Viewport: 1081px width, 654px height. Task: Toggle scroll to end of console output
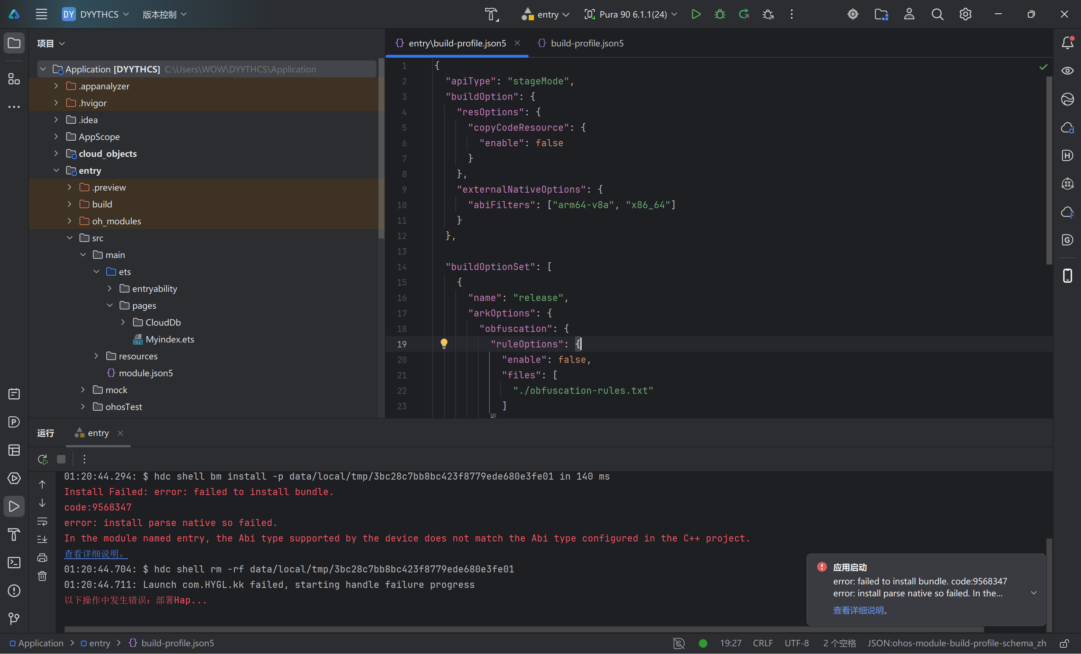coord(42,540)
